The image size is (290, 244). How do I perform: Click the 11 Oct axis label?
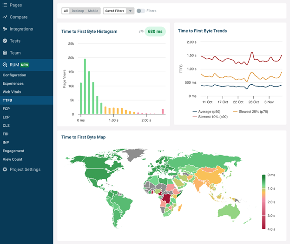point(207,102)
